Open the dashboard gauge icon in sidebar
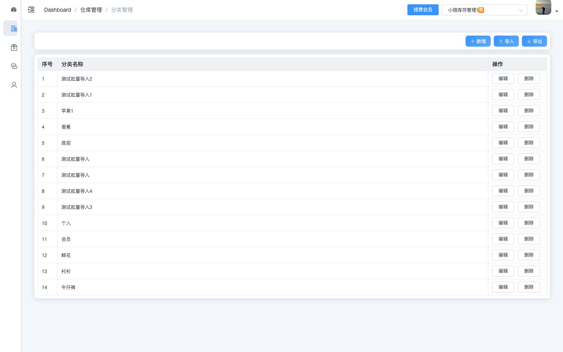This screenshot has height=352, width=563. click(x=14, y=9)
